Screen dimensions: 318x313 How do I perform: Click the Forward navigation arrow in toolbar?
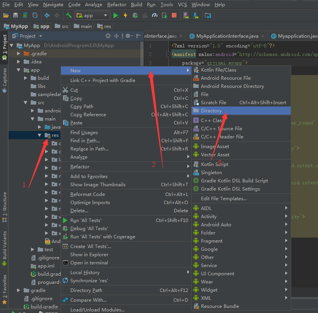coord(57,15)
